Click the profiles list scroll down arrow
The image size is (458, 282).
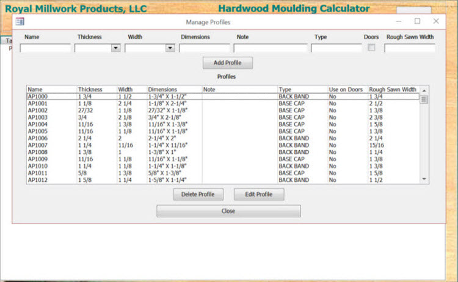424,179
